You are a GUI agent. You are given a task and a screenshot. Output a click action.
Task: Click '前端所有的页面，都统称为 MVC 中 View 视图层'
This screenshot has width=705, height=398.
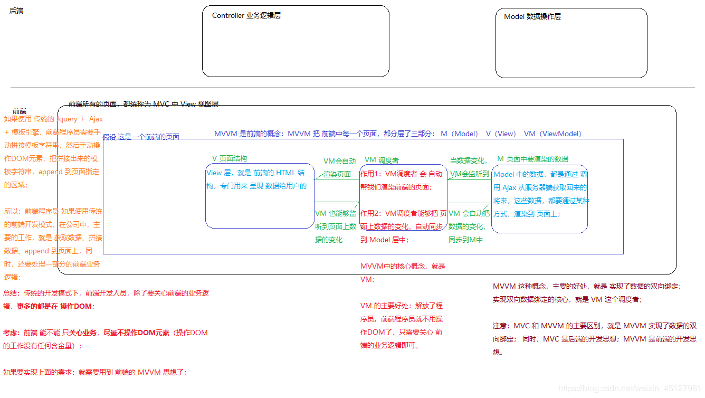(144, 105)
